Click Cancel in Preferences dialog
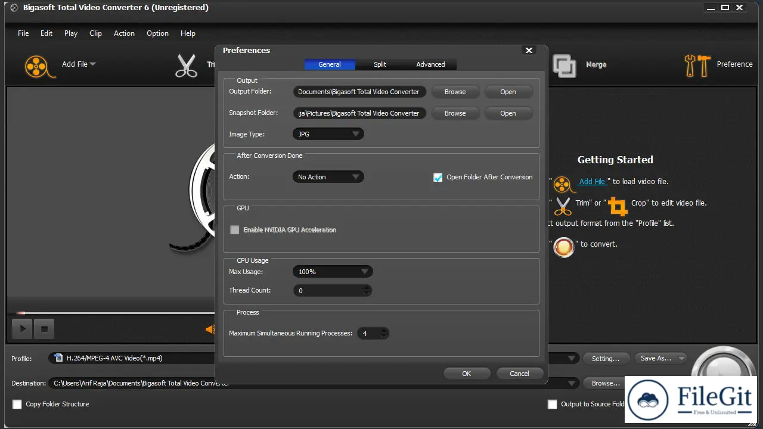 tap(519, 374)
